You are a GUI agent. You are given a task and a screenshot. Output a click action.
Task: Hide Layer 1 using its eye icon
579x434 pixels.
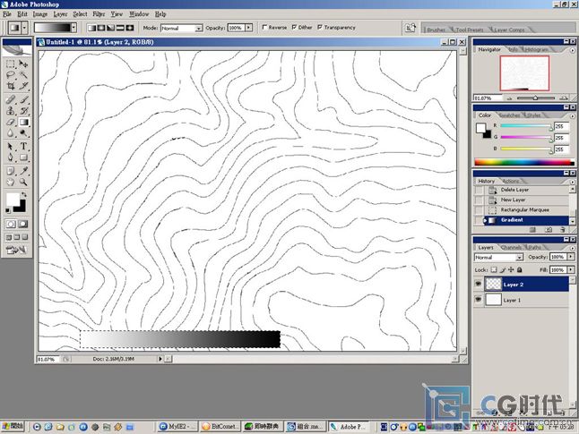pos(479,300)
